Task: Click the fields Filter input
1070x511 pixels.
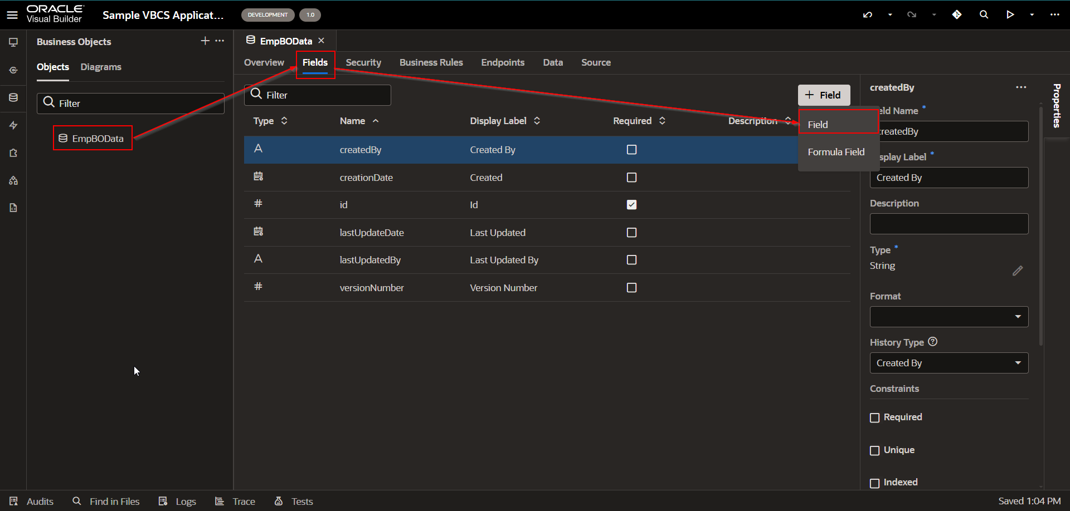Action: click(318, 95)
